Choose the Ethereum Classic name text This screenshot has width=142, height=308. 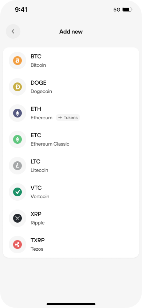[50, 144]
